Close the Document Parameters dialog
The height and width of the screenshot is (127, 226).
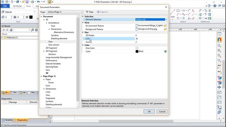pyautogui.click(x=166, y=7)
